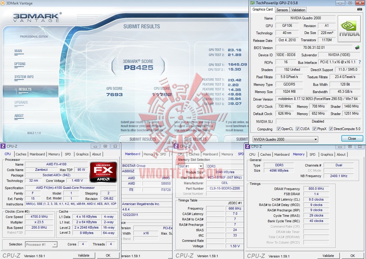The image size is (366, 259).
Task: Click the 3DMark Vantage title bar icon
Action: click(3, 3)
